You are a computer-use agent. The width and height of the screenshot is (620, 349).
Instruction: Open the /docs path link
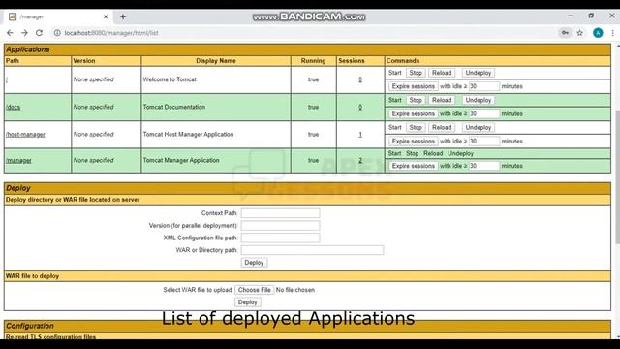coord(13,107)
